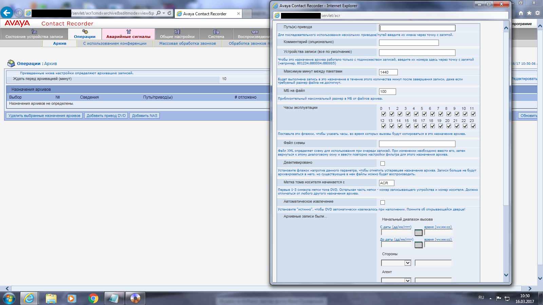Uncheck hour 23 checkbox

473,126
